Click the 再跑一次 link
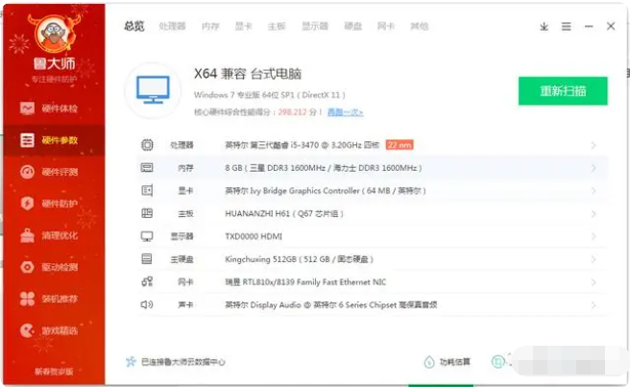Viewport: 630px width, 387px height. (345, 112)
